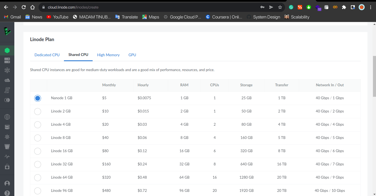Click the page vertical scrollbar thumb
The width and height of the screenshot is (376, 196).
point(374,76)
